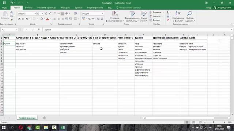The image size is (234, 131).
Task: Switch to Разметка страницы tab
Action: click(x=46, y=8)
